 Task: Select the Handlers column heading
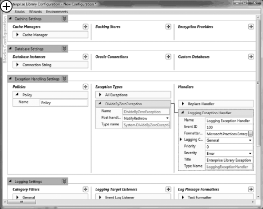point(186,87)
